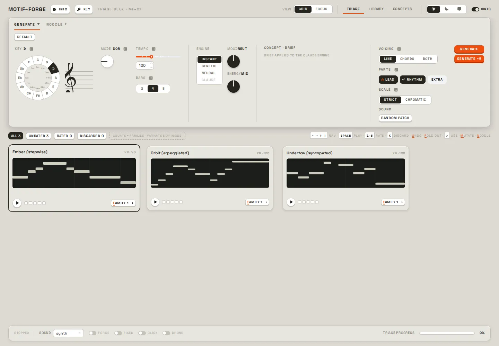Play the Undertow (syncopated) motif
This screenshot has width=499, height=346.
point(291,202)
